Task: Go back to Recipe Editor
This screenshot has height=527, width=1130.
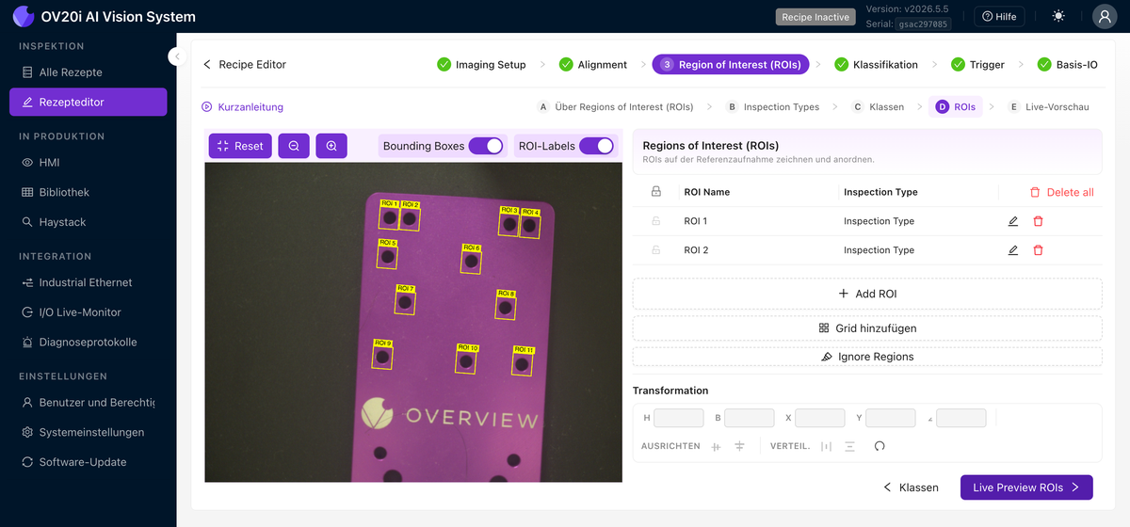Action: (245, 65)
